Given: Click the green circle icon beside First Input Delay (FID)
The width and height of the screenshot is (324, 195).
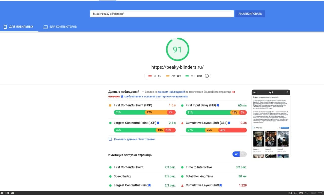Looking at the screenshot, I should (182, 105).
